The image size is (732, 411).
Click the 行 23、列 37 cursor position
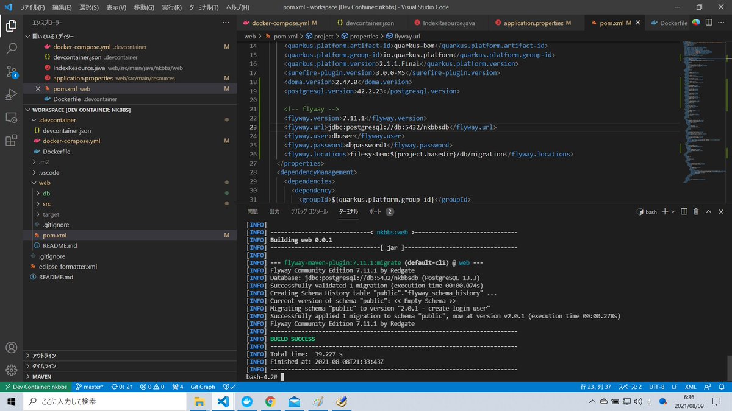click(x=595, y=387)
